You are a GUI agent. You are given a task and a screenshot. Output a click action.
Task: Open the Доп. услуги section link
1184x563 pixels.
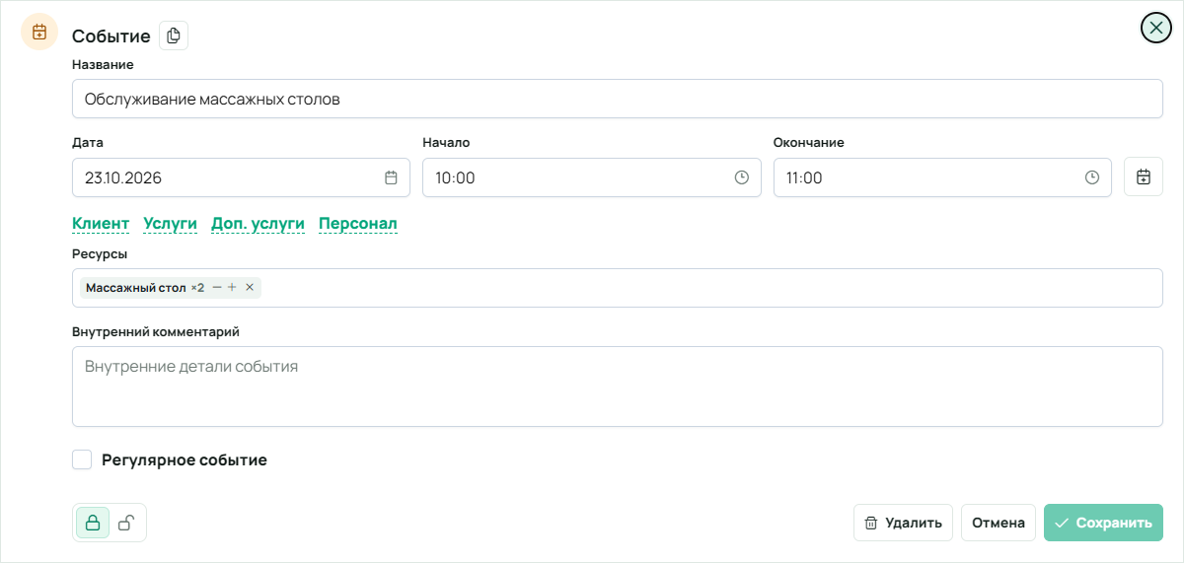259,224
